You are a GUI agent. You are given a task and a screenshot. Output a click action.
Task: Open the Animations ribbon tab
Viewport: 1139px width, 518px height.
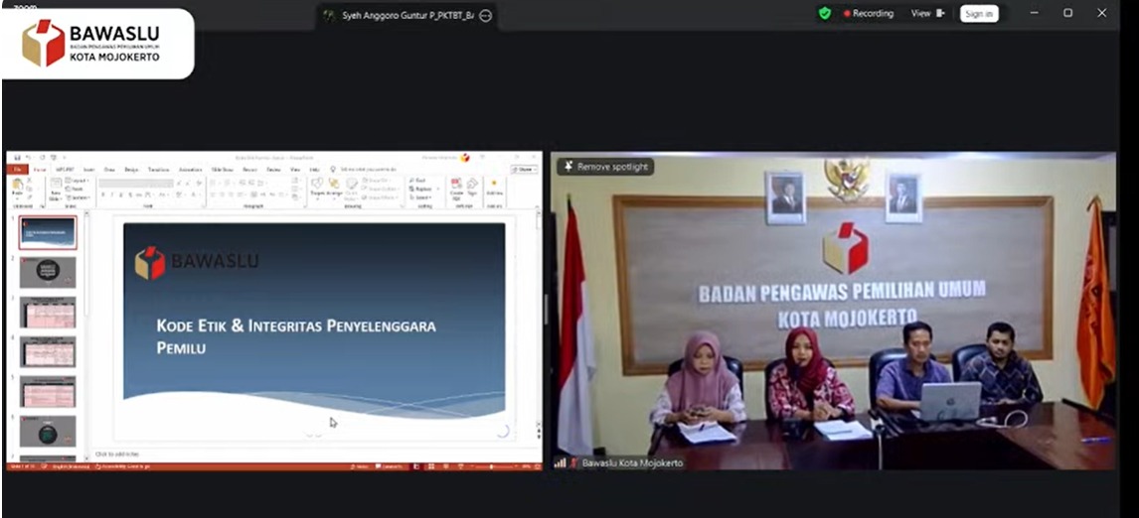190,170
